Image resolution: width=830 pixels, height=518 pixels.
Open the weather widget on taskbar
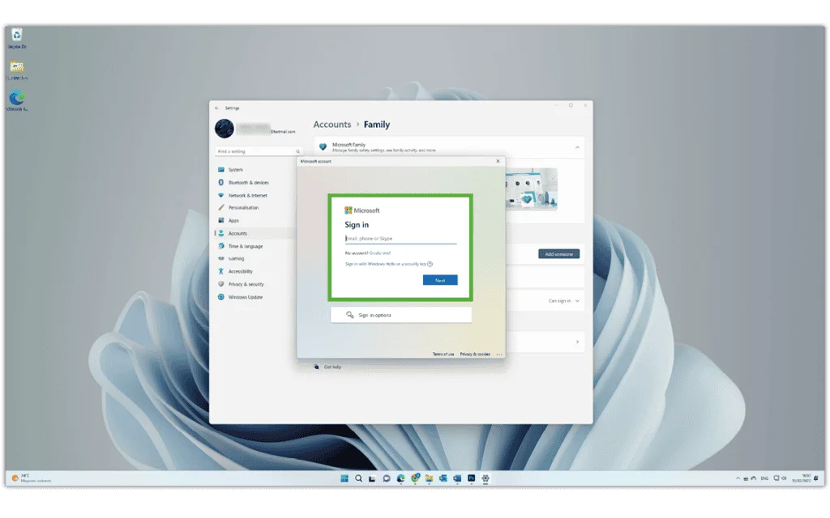32,478
